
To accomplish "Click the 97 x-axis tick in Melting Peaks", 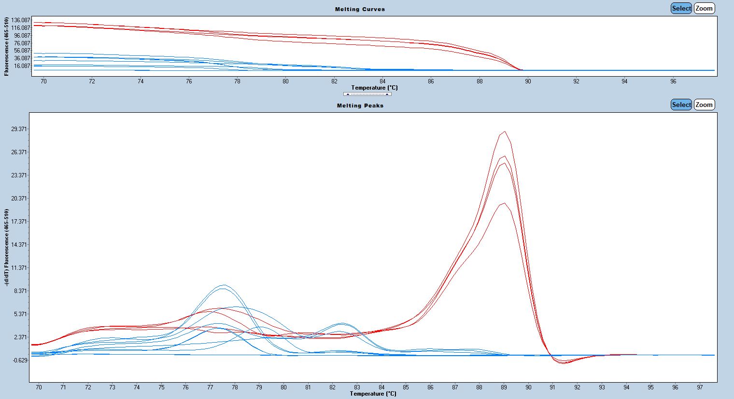I will pos(700,387).
